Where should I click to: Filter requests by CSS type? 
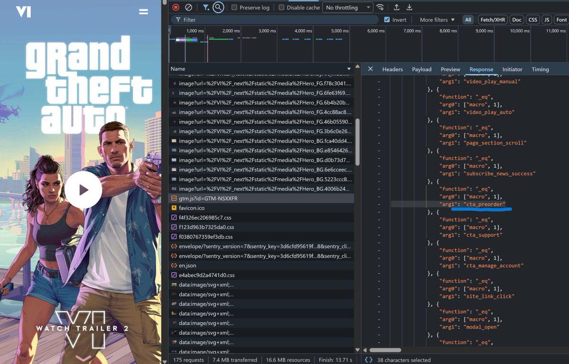pyautogui.click(x=533, y=20)
